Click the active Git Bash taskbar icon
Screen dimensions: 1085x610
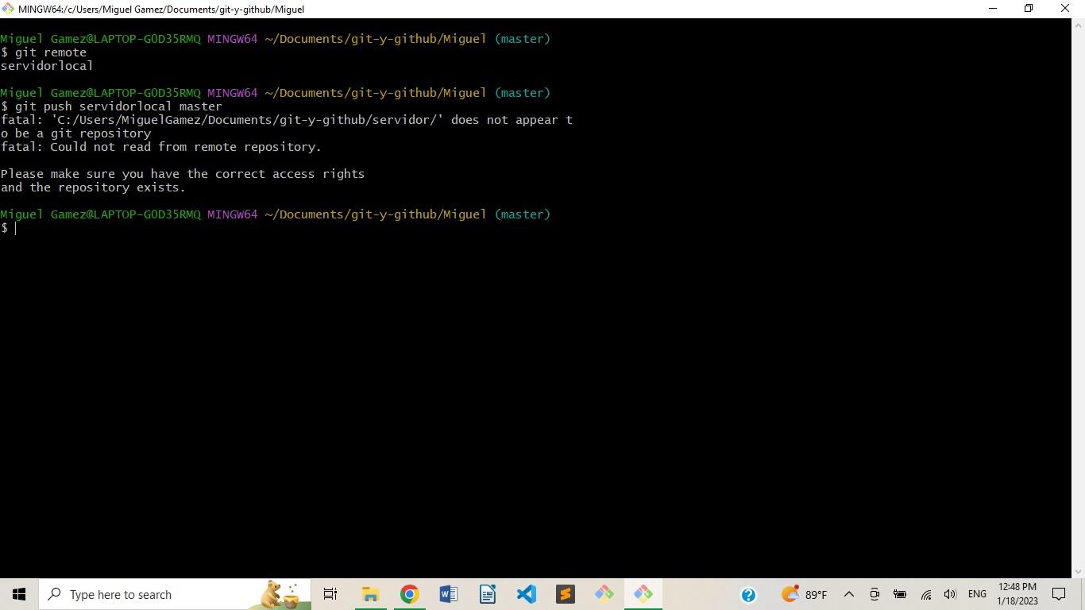(643, 594)
